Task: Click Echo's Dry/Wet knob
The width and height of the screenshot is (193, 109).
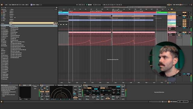Action: [x=80, y=97]
